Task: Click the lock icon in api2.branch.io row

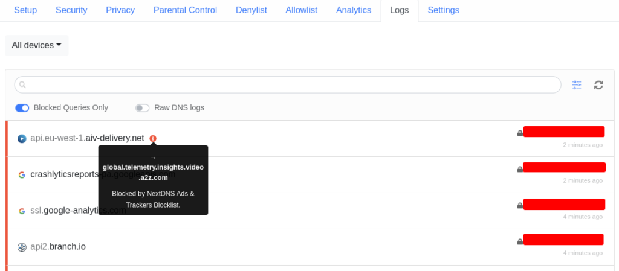Action: (x=520, y=241)
